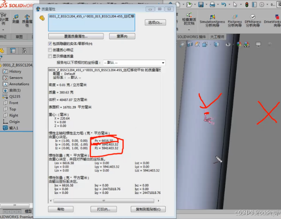Open the coordinate system dropdown showing 默认
The width and height of the screenshot is (281, 219).
pos(134,63)
